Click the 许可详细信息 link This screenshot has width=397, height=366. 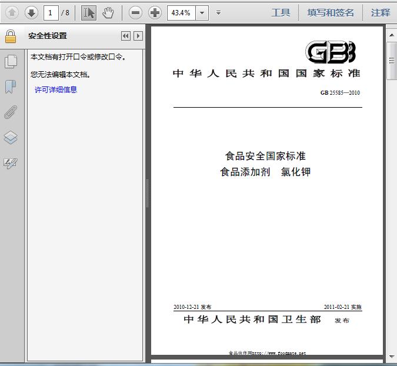coord(56,90)
